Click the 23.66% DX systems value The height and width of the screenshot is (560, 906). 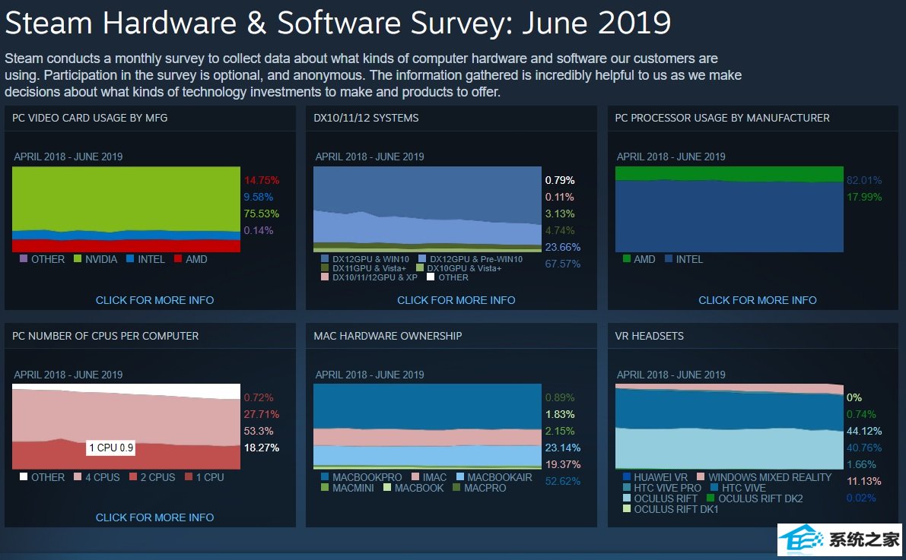tap(563, 247)
